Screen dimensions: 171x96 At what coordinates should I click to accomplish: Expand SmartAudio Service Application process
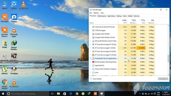(90, 58)
